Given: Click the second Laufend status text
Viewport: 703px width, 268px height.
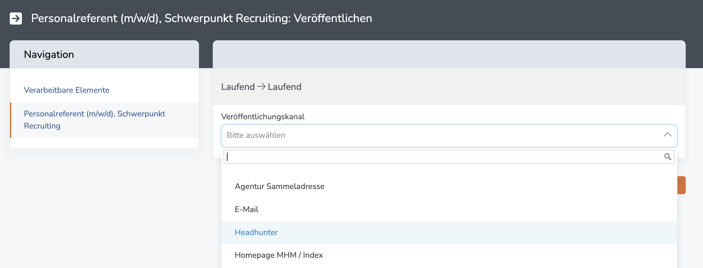Looking at the screenshot, I should coord(285,87).
